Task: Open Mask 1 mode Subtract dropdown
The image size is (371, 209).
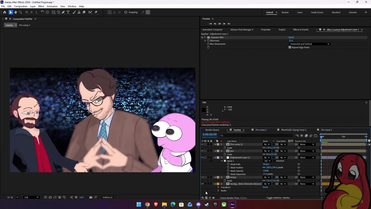Action: tap(267, 161)
